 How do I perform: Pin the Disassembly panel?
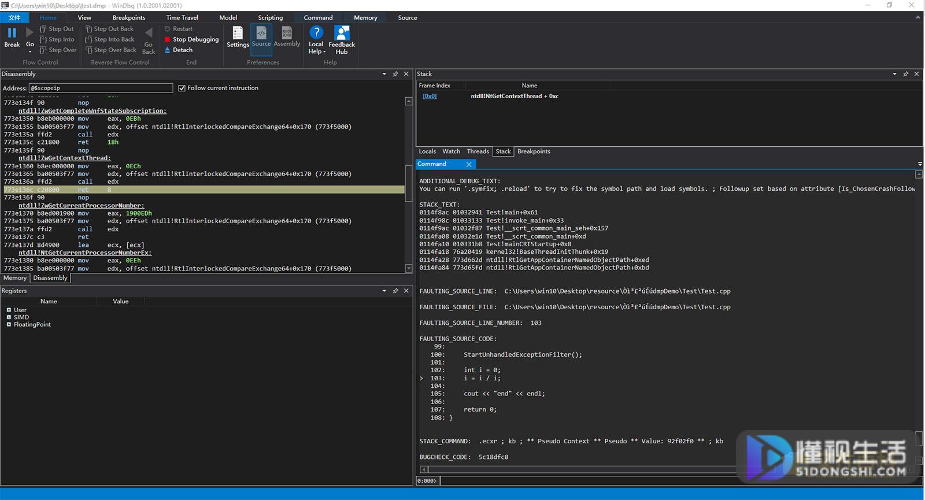(x=395, y=74)
